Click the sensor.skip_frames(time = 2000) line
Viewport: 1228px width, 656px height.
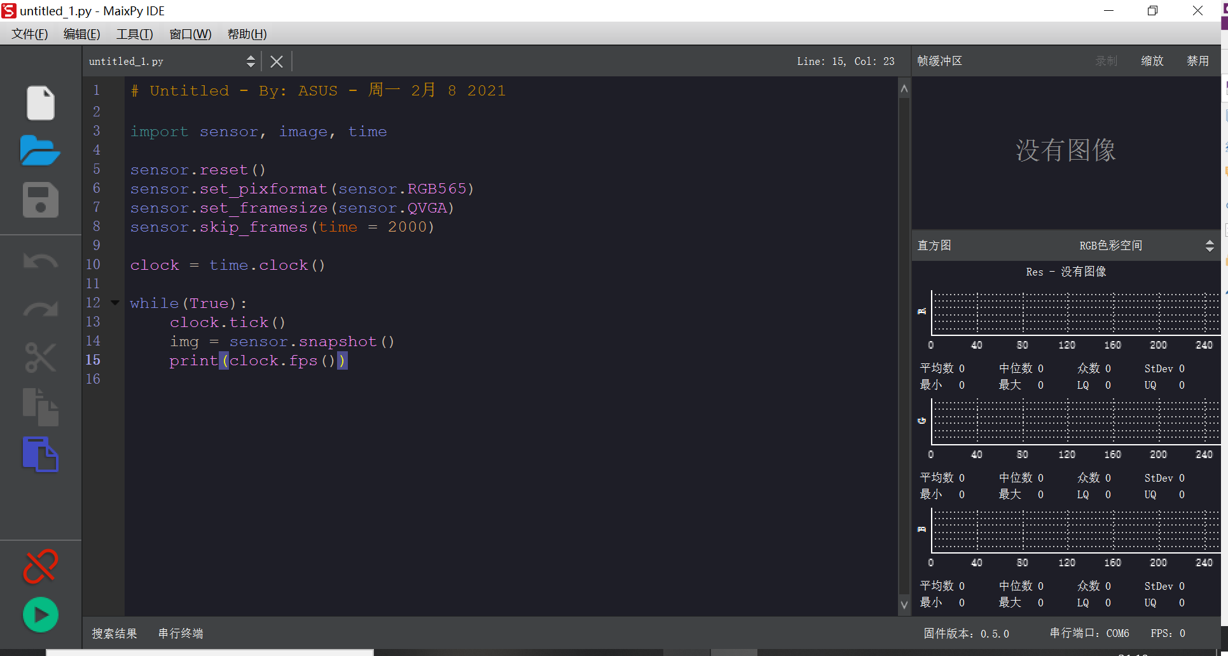pyautogui.click(x=282, y=227)
